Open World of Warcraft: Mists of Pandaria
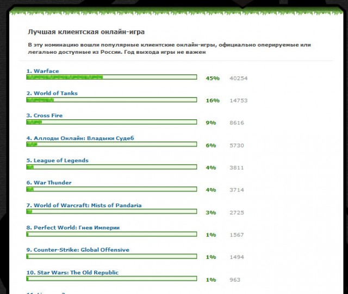The height and width of the screenshot is (294, 348). (x=84, y=206)
